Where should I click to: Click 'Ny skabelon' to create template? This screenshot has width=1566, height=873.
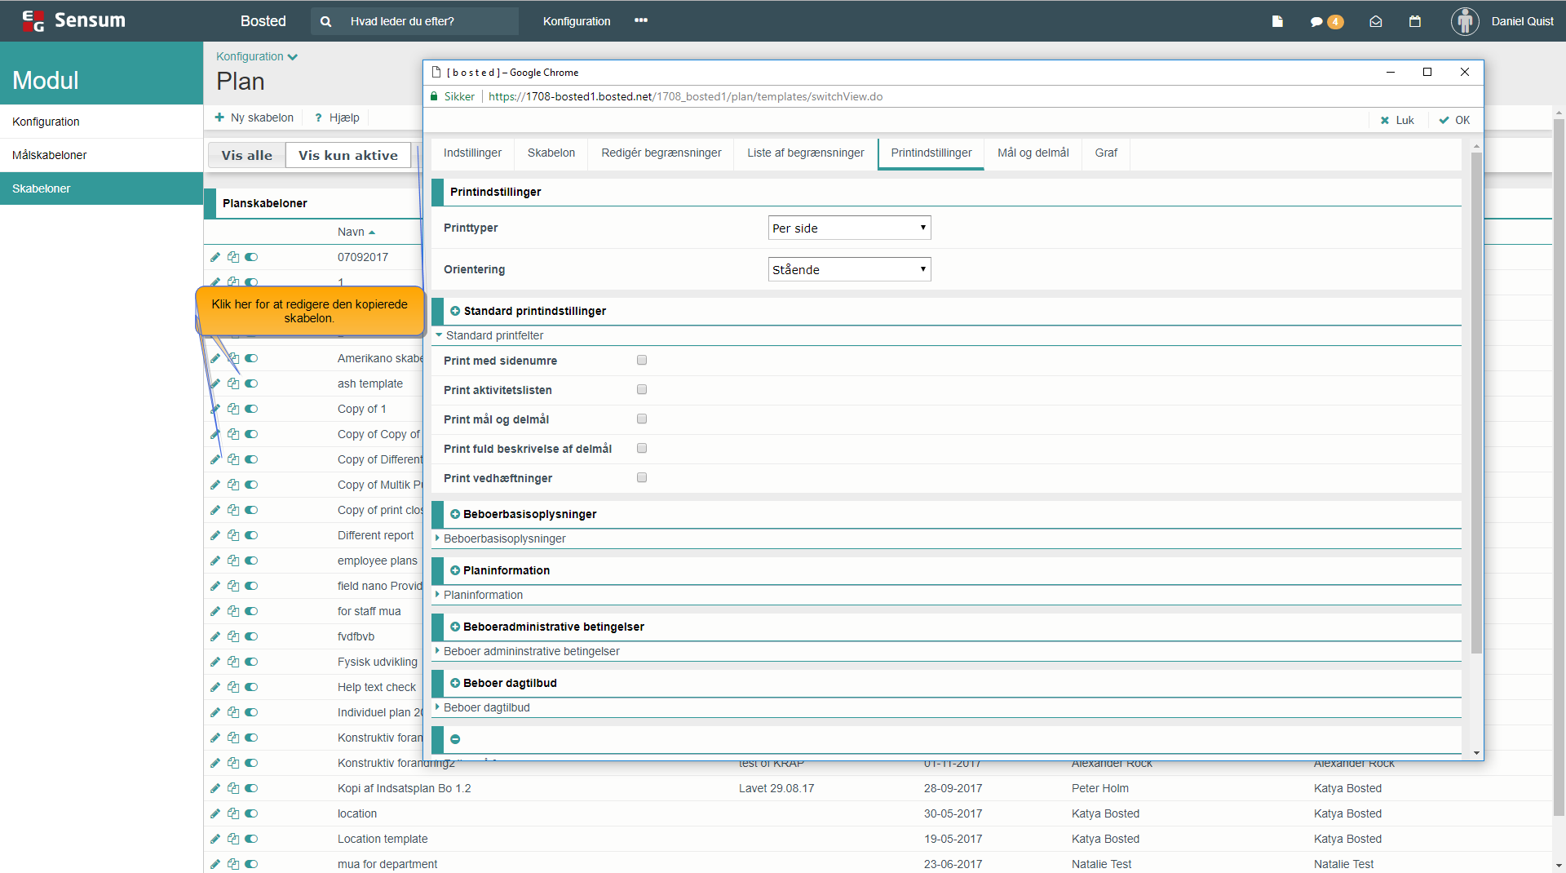pos(254,117)
